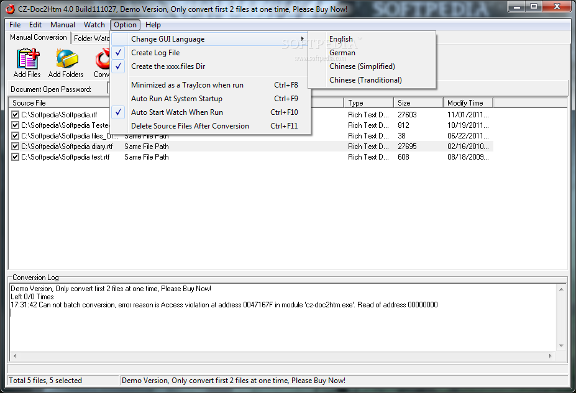
Task: Click log horizontal scrollbar left arrow
Action: click(15, 356)
